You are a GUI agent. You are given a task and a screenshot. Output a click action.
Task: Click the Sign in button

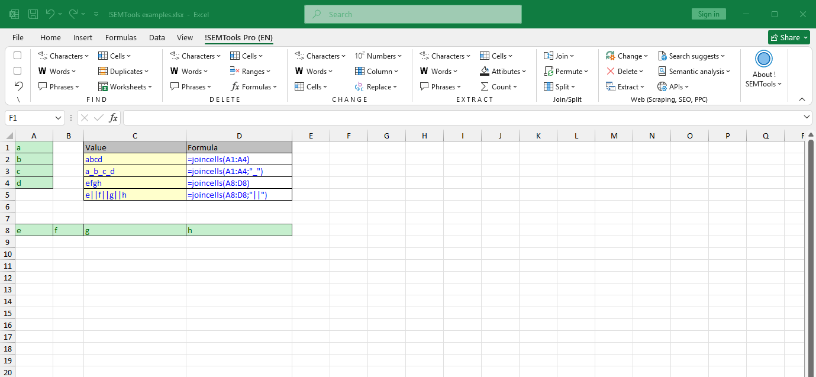click(708, 14)
